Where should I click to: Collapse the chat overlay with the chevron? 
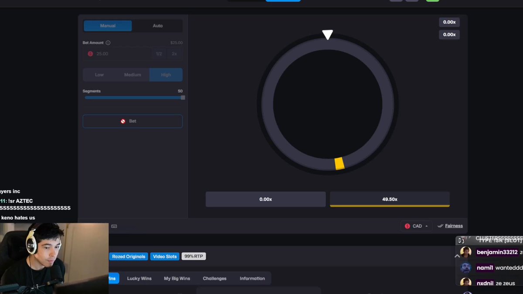click(457, 256)
